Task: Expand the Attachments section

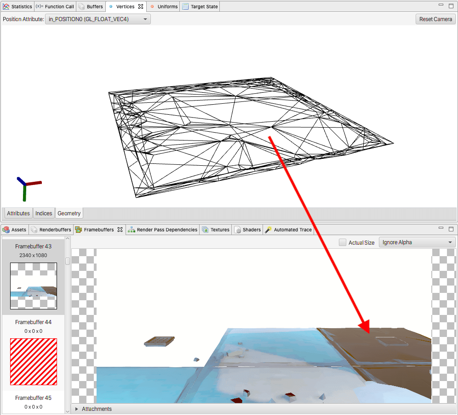Action: click(x=76, y=409)
